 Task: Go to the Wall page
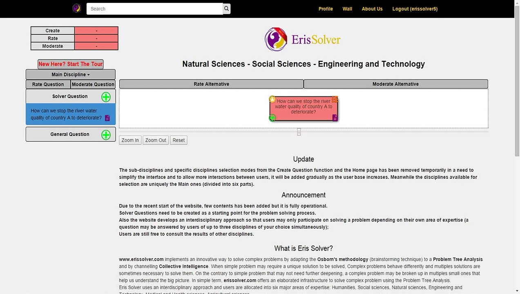(x=347, y=9)
